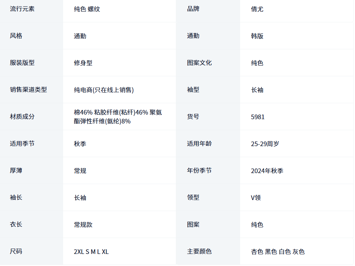This screenshot has height=266, width=355.
Task: Click the 修身型 fit value
Action: click(83, 63)
